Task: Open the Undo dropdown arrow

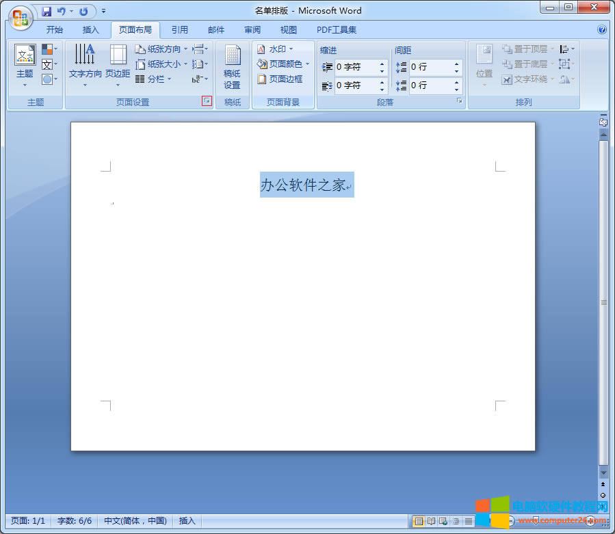Action: (71, 11)
